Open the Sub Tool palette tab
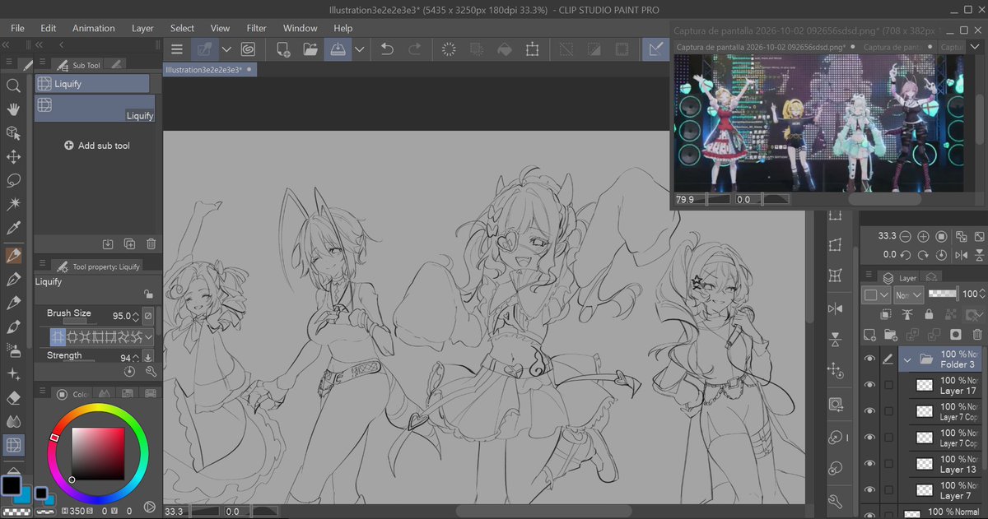 point(79,64)
